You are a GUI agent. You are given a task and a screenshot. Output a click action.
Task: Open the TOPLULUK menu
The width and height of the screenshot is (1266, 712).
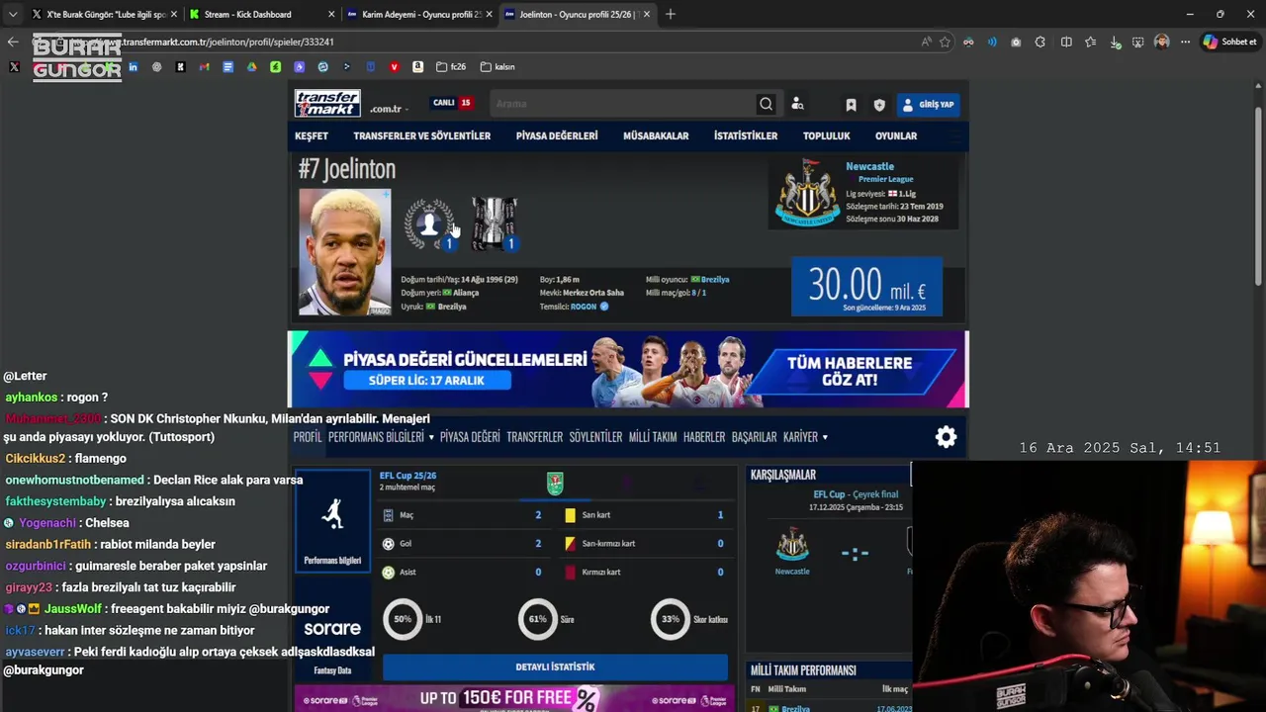point(827,136)
